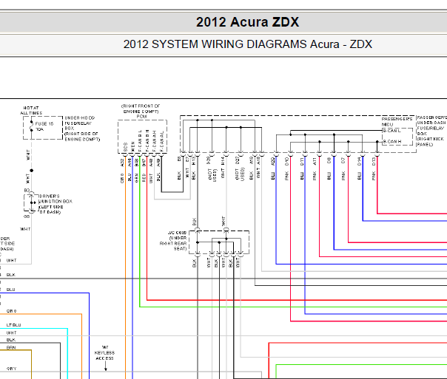Click the "BLU" wire label under D14
Image resolution: width=447 pixels, height=379 pixels.
pyautogui.click(x=359, y=176)
